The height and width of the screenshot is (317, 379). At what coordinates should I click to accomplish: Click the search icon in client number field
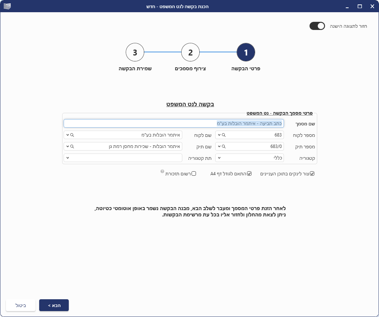pyautogui.click(x=224, y=135)
